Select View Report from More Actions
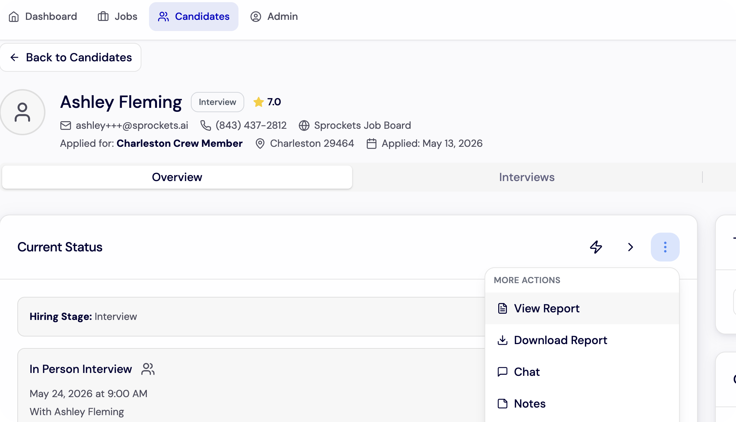This screenshot has height=422, width=736. click(x=582, y=308)
